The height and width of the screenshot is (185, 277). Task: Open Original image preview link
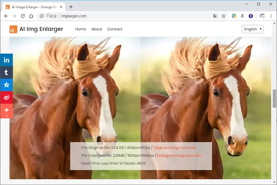point(175,147)
